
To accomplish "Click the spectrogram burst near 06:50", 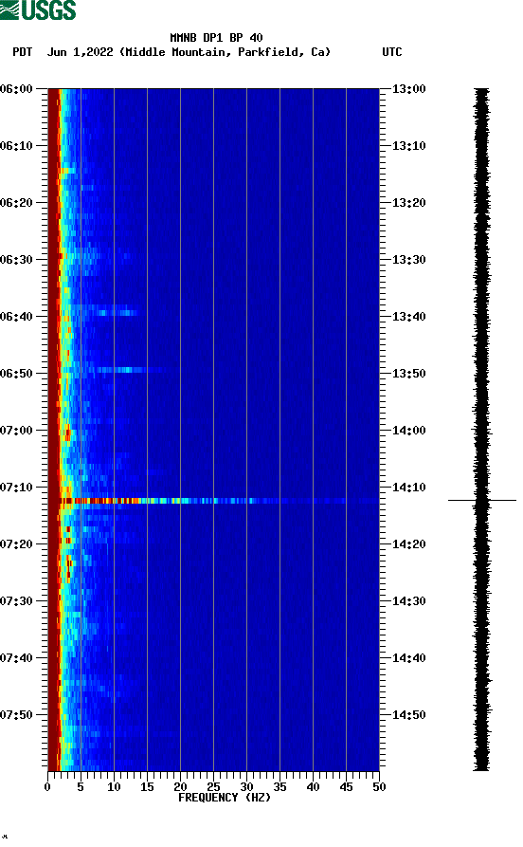I will click(x=121, y=370).
